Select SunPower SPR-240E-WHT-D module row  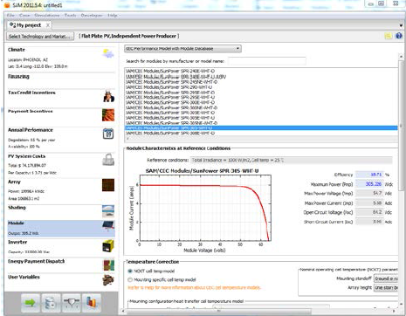coord(170,71)
